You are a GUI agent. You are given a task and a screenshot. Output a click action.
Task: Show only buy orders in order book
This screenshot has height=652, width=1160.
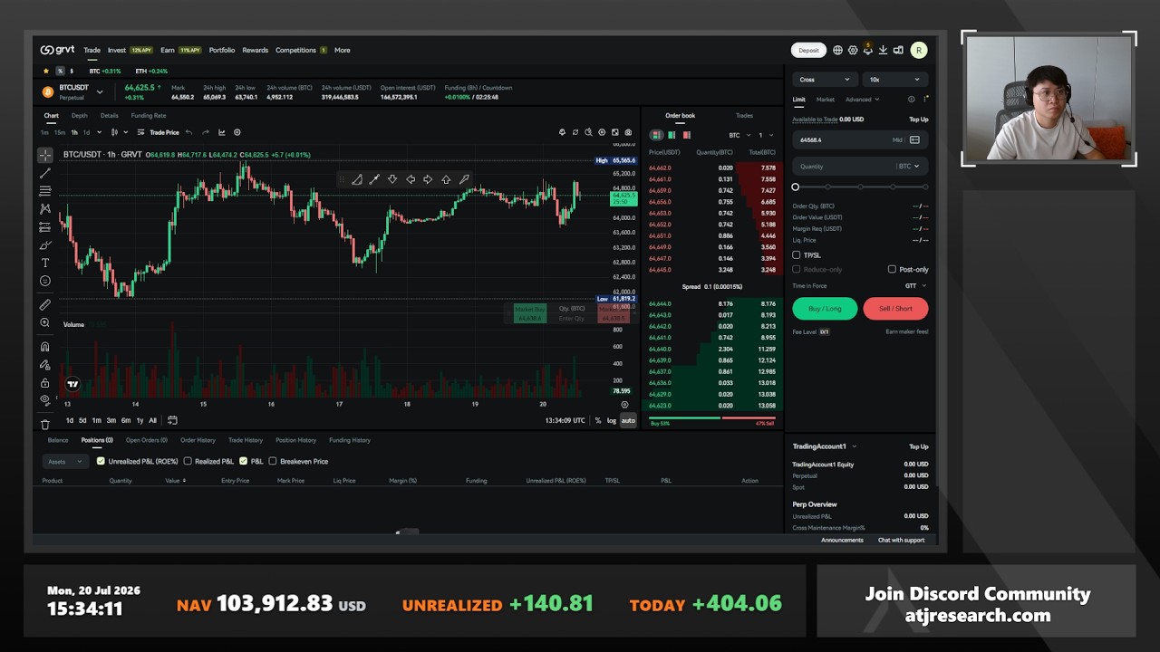[672, 135]
